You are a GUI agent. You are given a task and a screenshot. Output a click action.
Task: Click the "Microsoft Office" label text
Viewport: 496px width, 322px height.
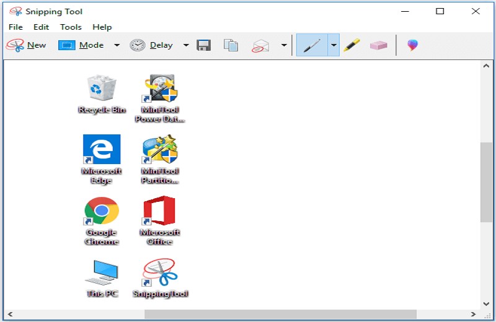point(160,237)
